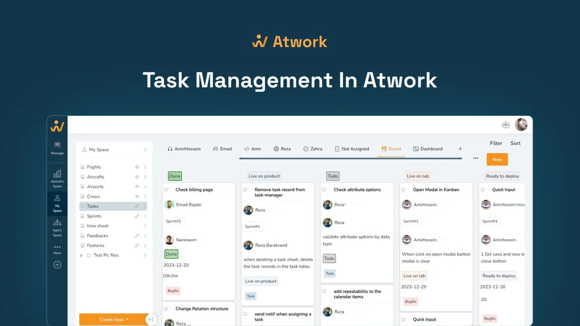This screenshot has width=580, height=326.
Task: Click the pencil icon next to Sprints
Action: tap(137, 216)
